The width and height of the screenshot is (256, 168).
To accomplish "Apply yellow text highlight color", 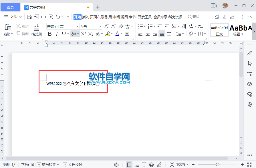I will point(108,34).
